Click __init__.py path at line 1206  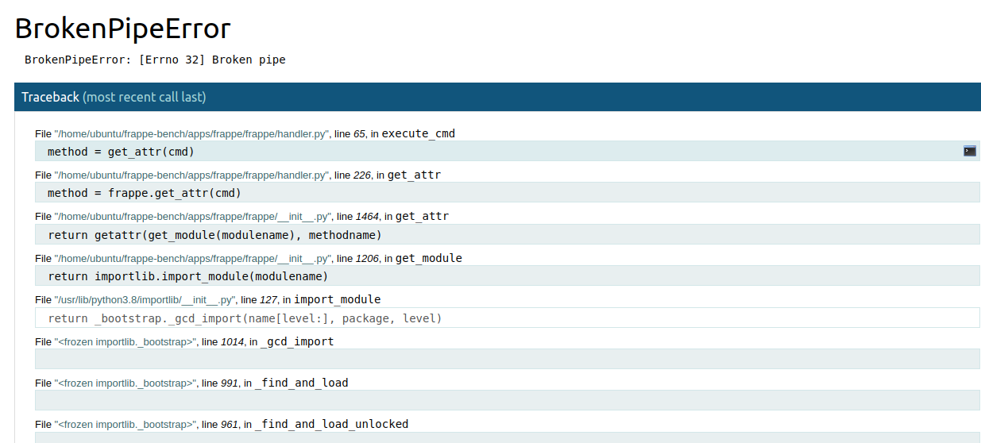tap(193, 259)
